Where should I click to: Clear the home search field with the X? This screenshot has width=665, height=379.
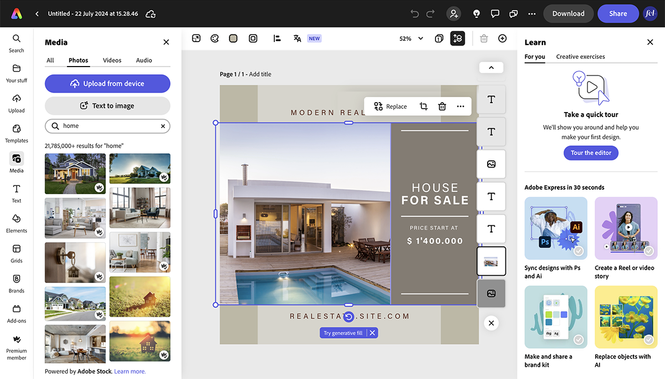(x=162, y=126)
